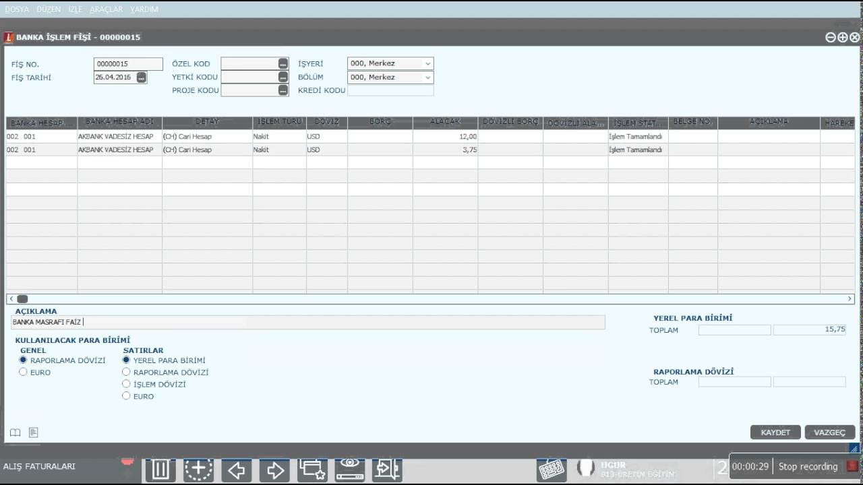Click the minimize circle icon of fiş window
863x485 pixels.
tap(831, 38)
